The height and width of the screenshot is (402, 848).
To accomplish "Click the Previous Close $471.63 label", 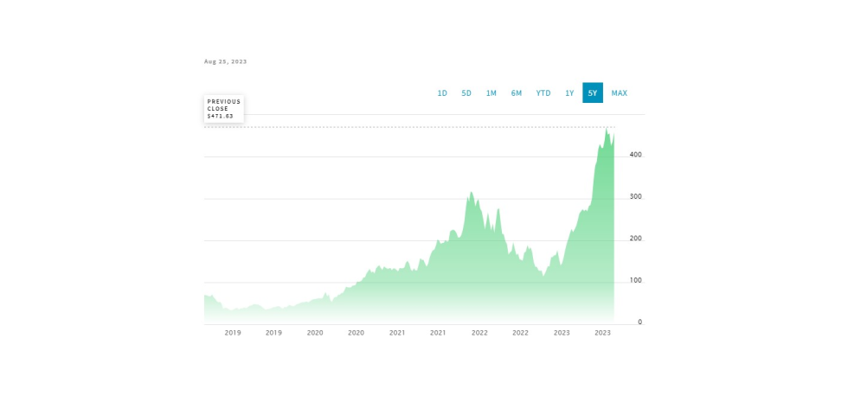I will pyautogui.click(x=224, y=109).
